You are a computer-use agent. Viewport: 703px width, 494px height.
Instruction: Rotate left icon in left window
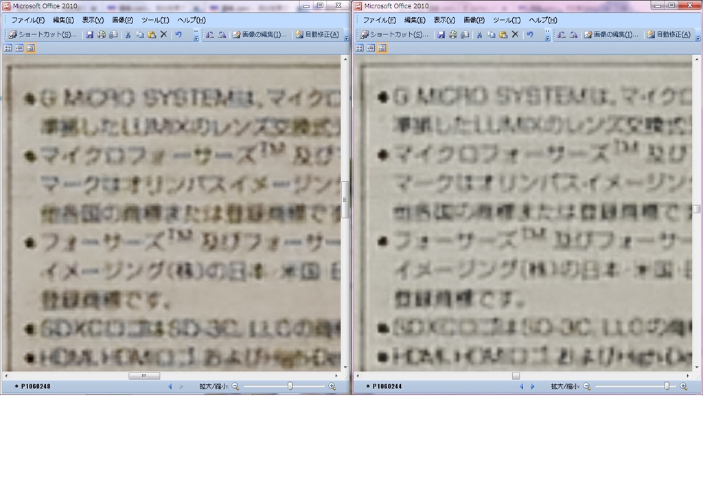(210, 34)
